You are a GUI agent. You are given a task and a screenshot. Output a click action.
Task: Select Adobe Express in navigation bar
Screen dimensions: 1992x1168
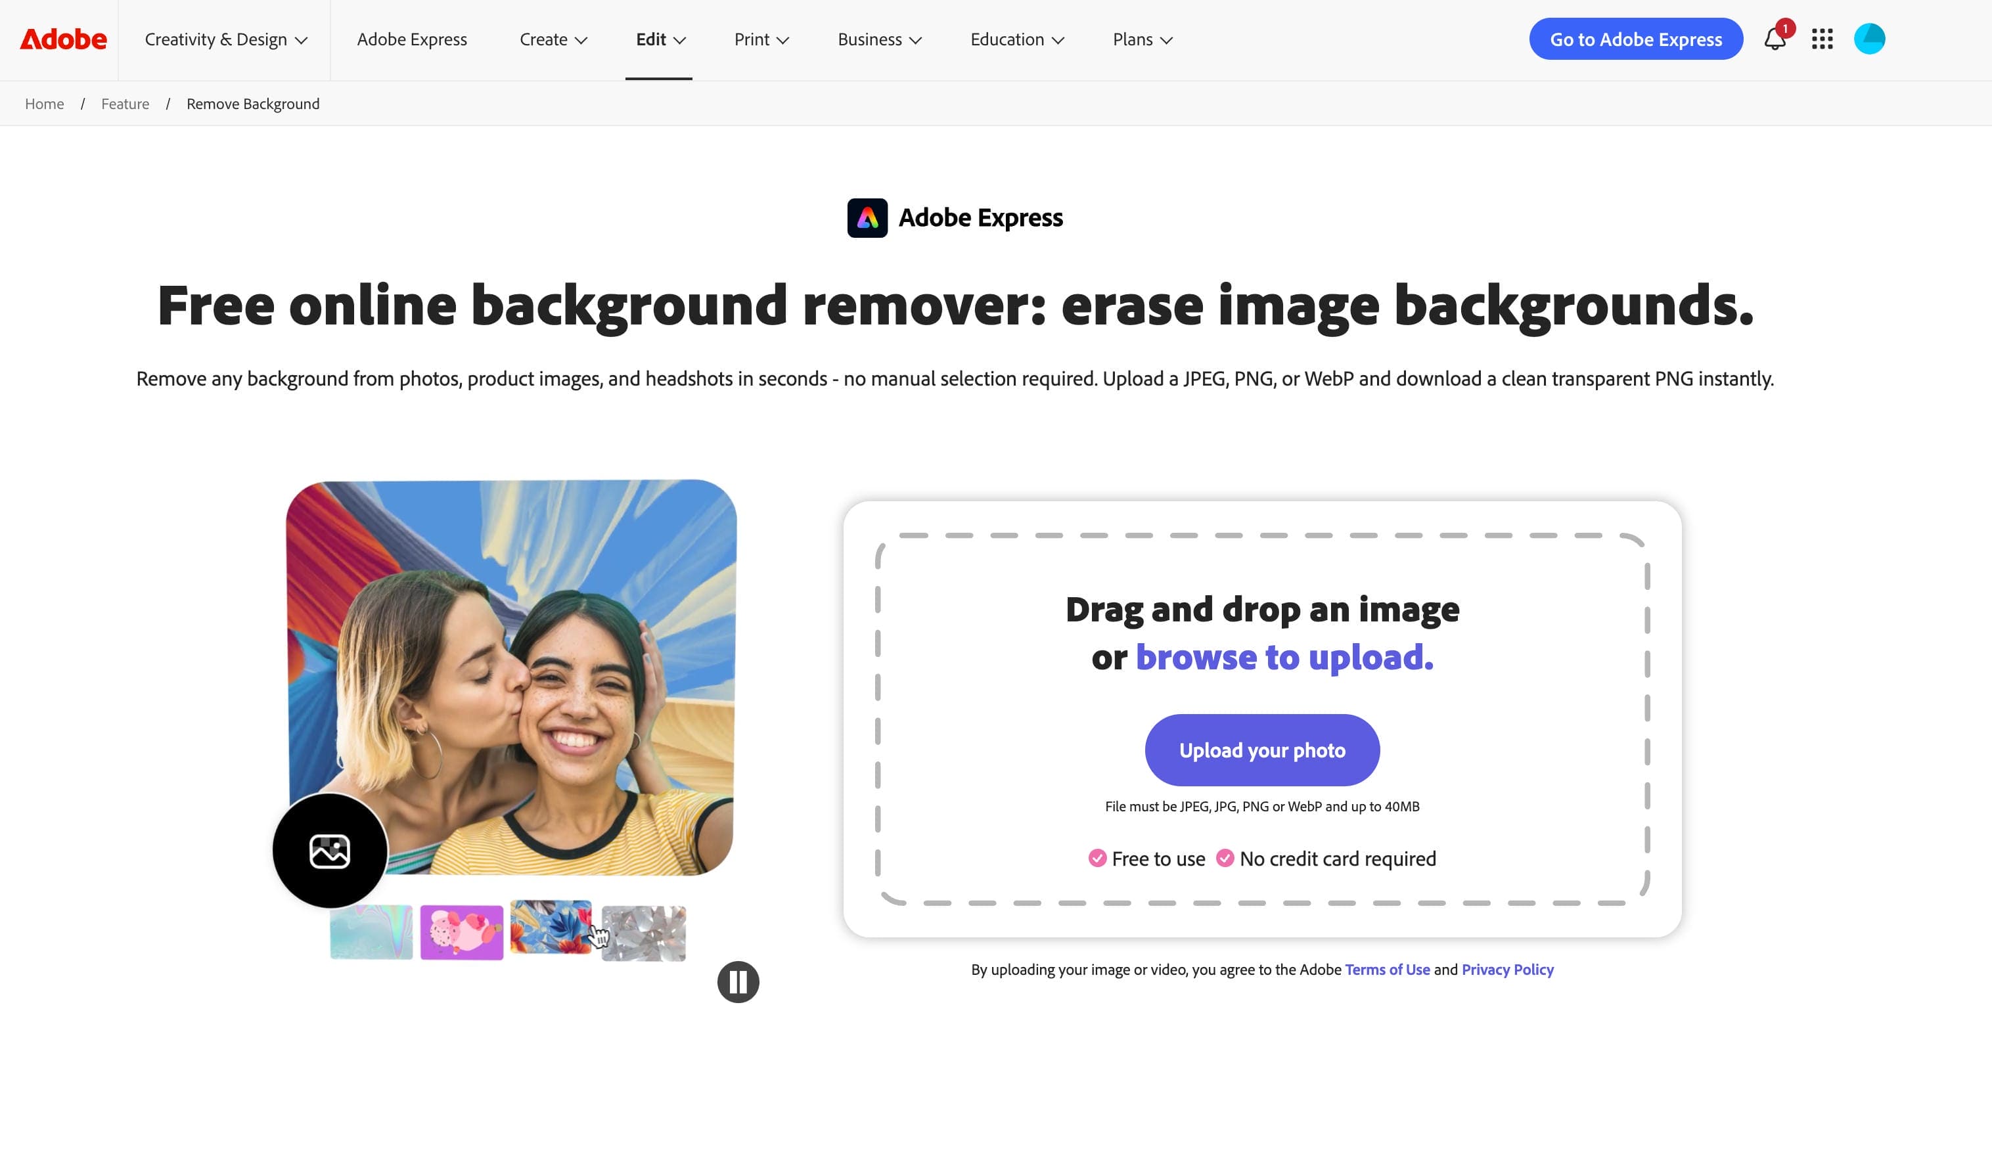click(412, 39)
